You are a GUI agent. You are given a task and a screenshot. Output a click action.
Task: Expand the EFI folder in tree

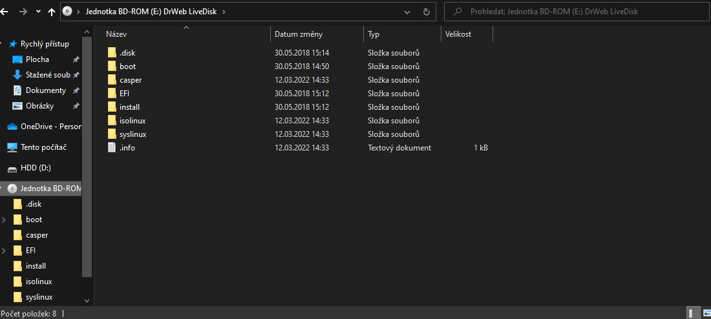(5, 251)
